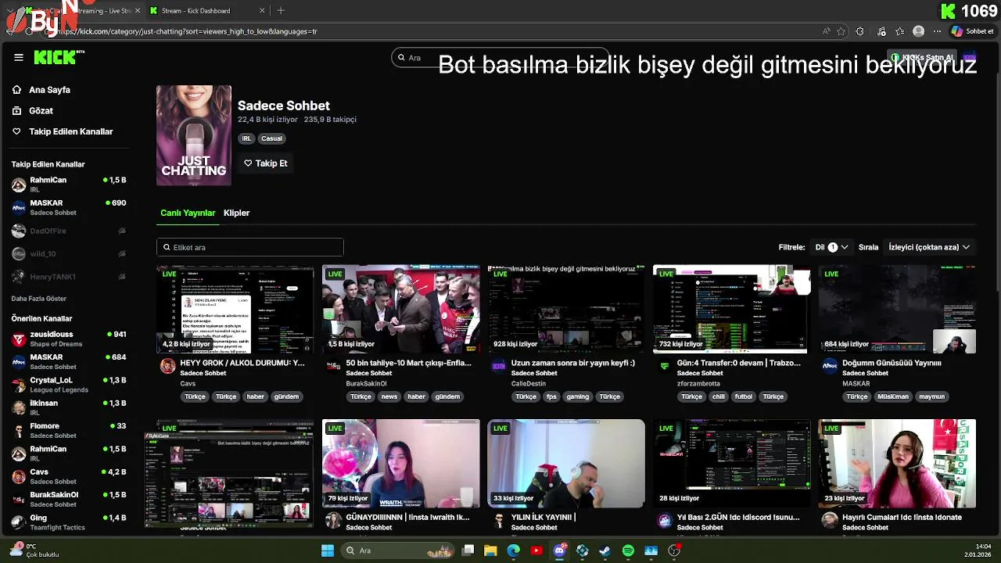
Task: Click the Etiket ara tag search field
Action: [250, 247]
